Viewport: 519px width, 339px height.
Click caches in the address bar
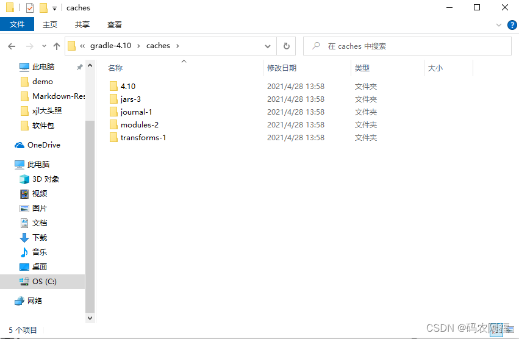click(158, 46)
